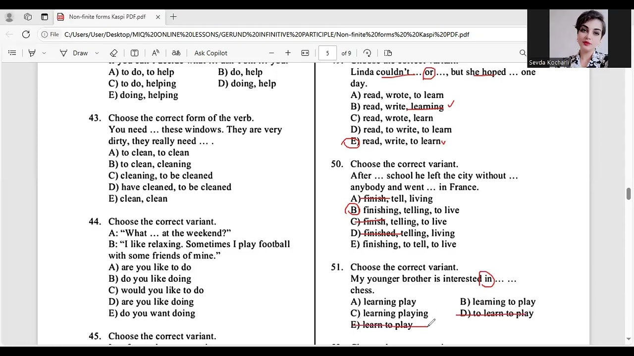Start Read aloud
Screen dimensions: 634x356
tap(156, 53)
